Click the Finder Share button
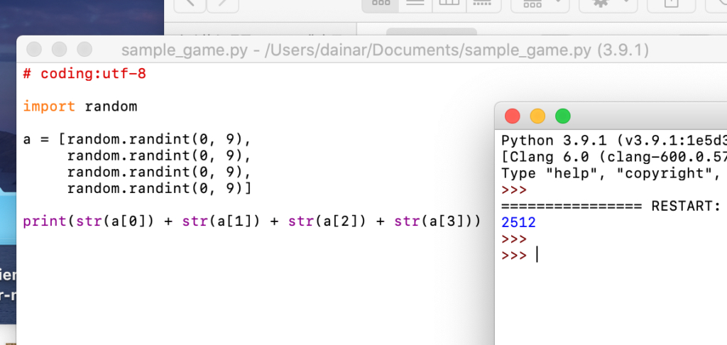 click(671, 4)
